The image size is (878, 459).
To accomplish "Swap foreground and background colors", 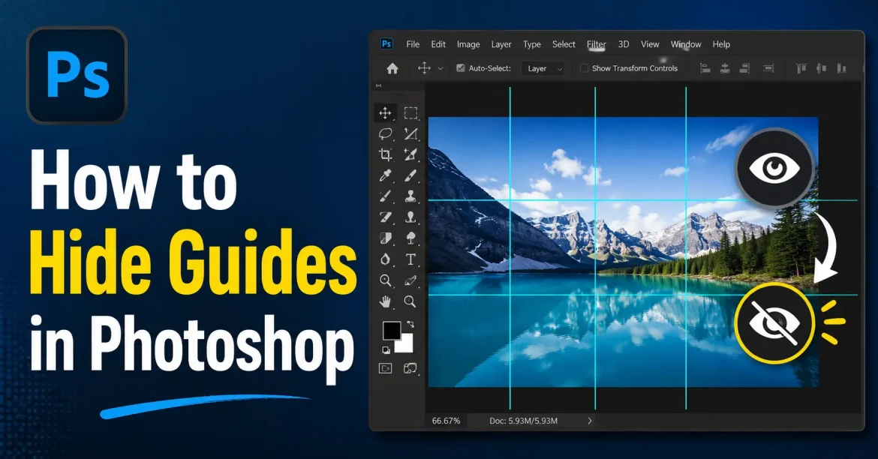I will 410,324.
